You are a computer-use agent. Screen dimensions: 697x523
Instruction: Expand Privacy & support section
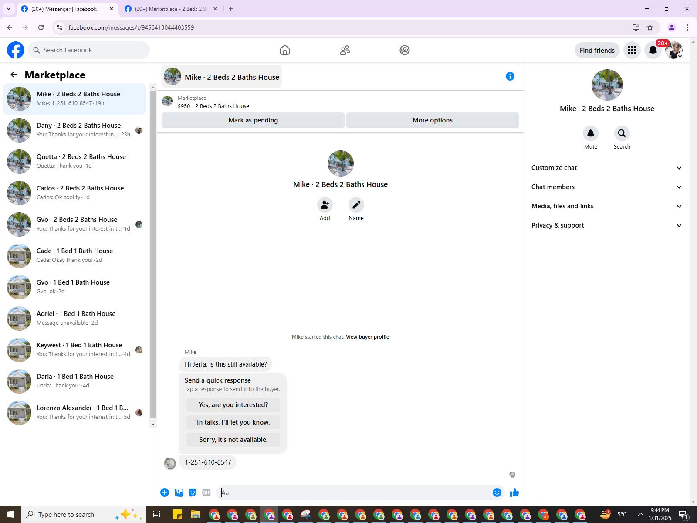606,225
